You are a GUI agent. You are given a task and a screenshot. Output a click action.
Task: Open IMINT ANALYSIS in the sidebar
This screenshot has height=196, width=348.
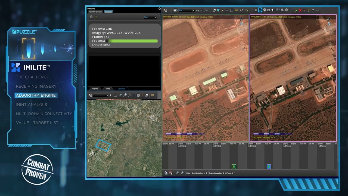tap(32, 105)
